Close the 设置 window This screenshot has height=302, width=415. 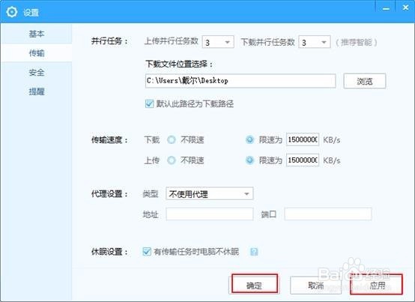405,7
